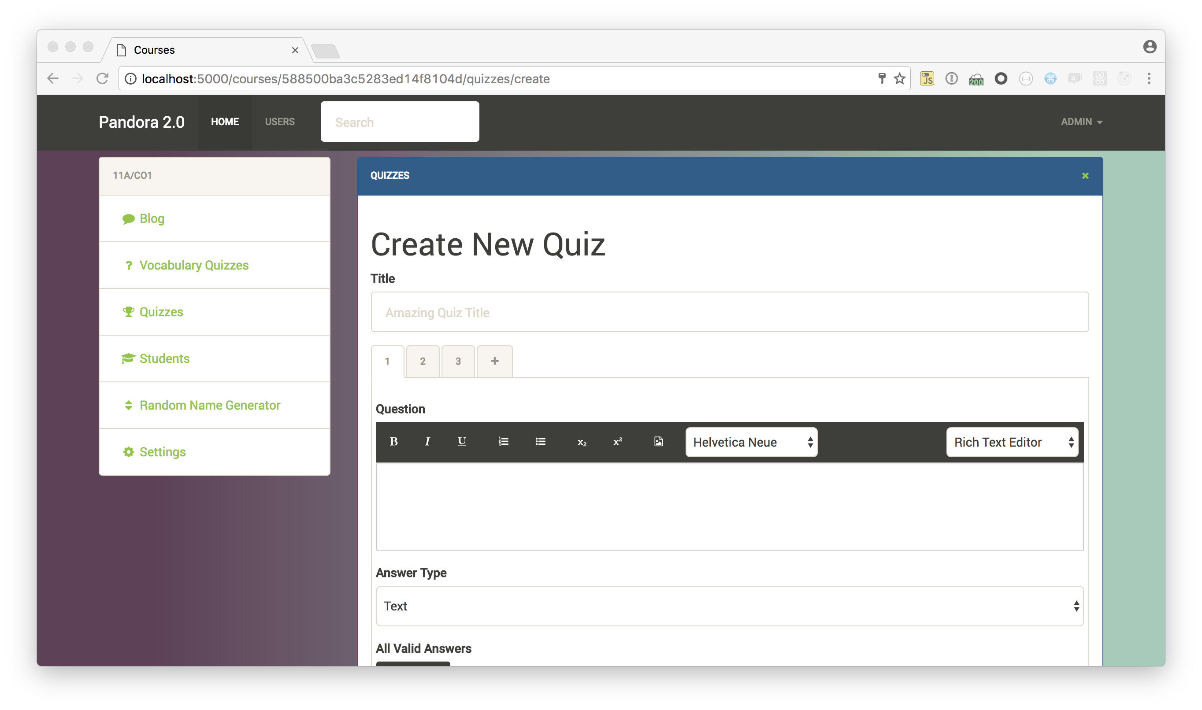Add a new question with plus tab
The height and width of the screenshot is (710, 1202).
(x=494, y=361)
